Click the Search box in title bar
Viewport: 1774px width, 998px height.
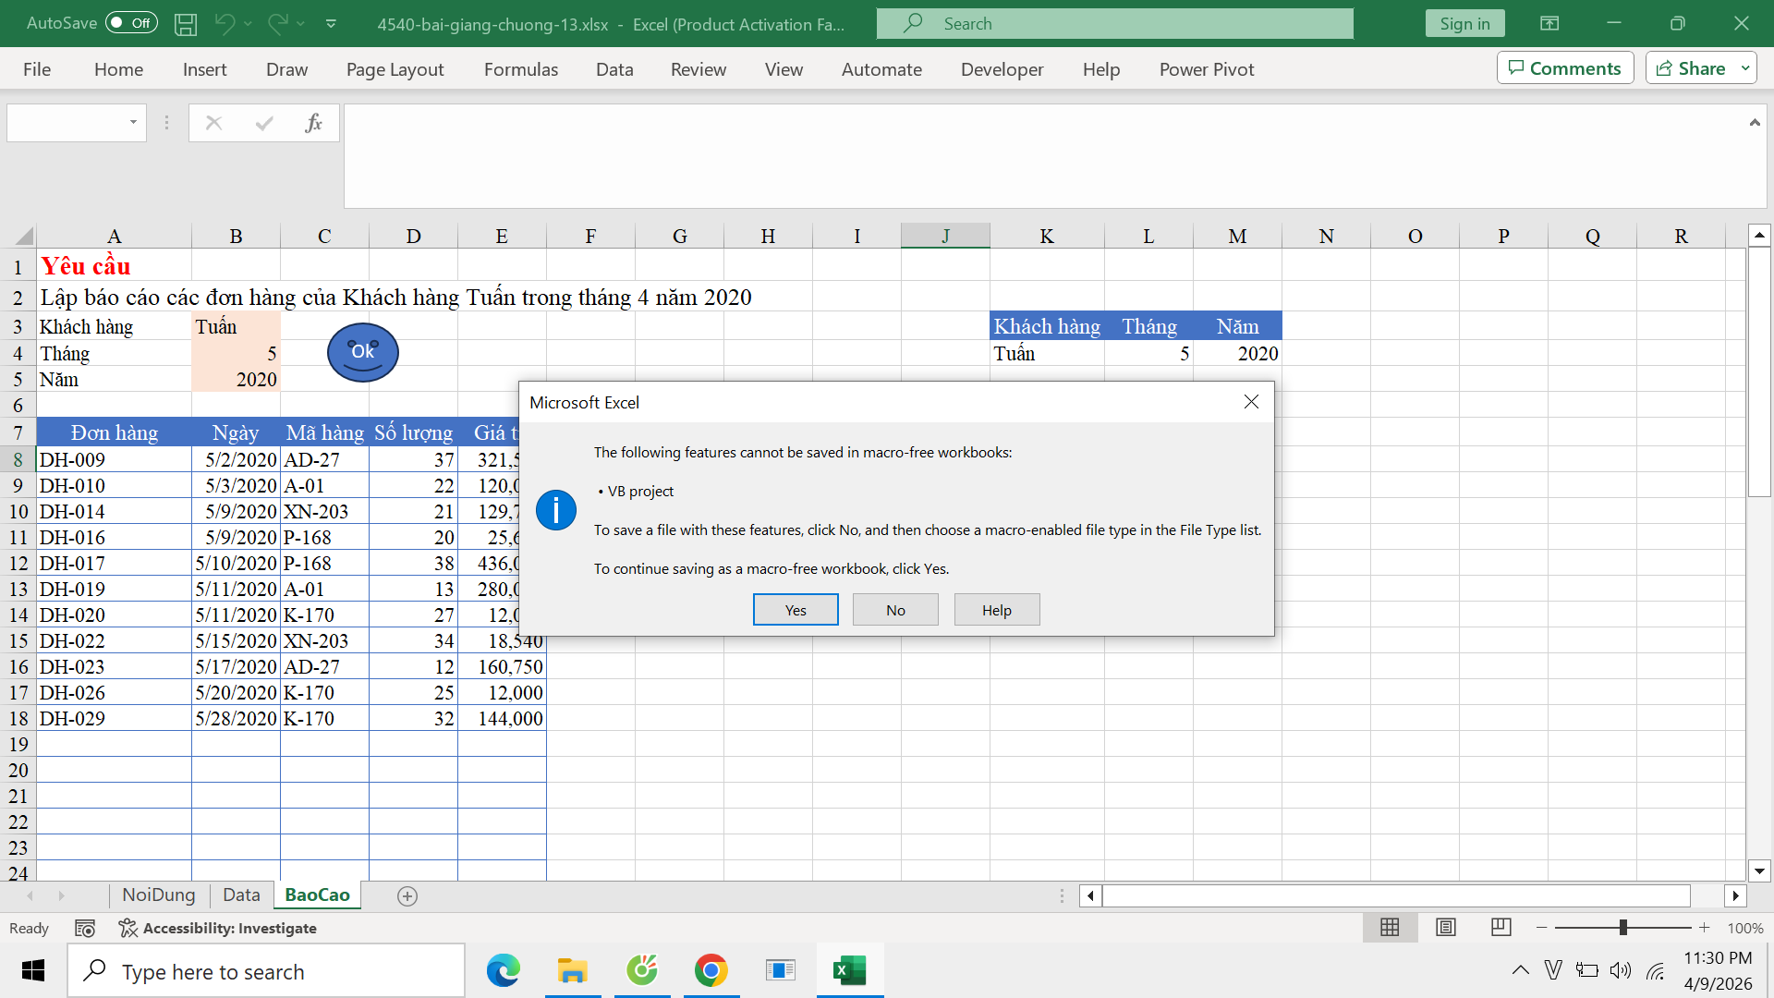click(x=1114, y=24)
